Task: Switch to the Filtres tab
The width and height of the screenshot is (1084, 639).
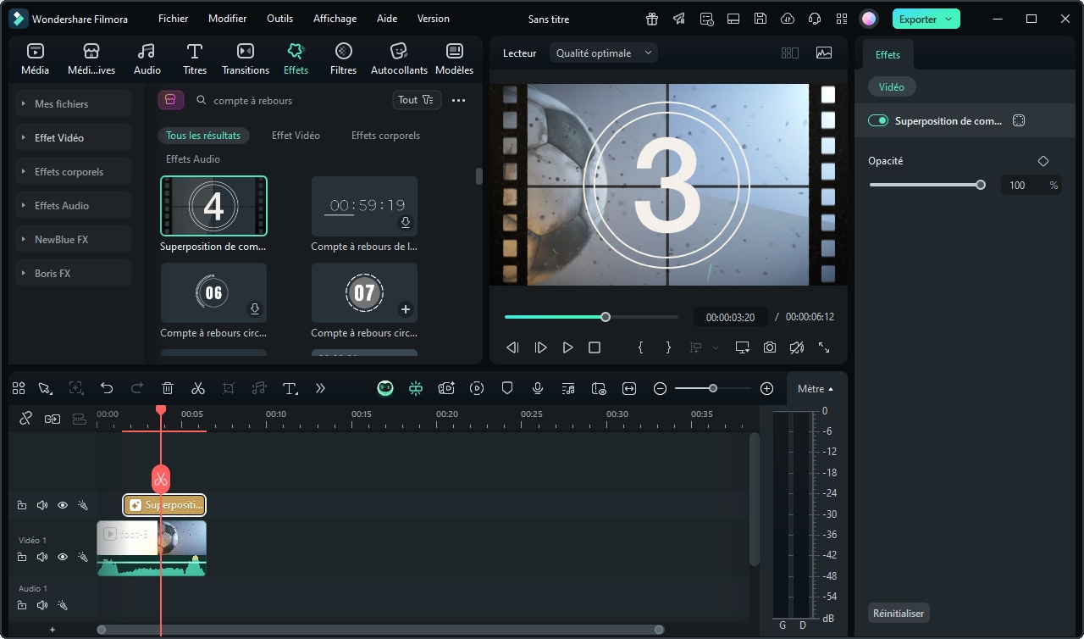Action: click(343, 59)
